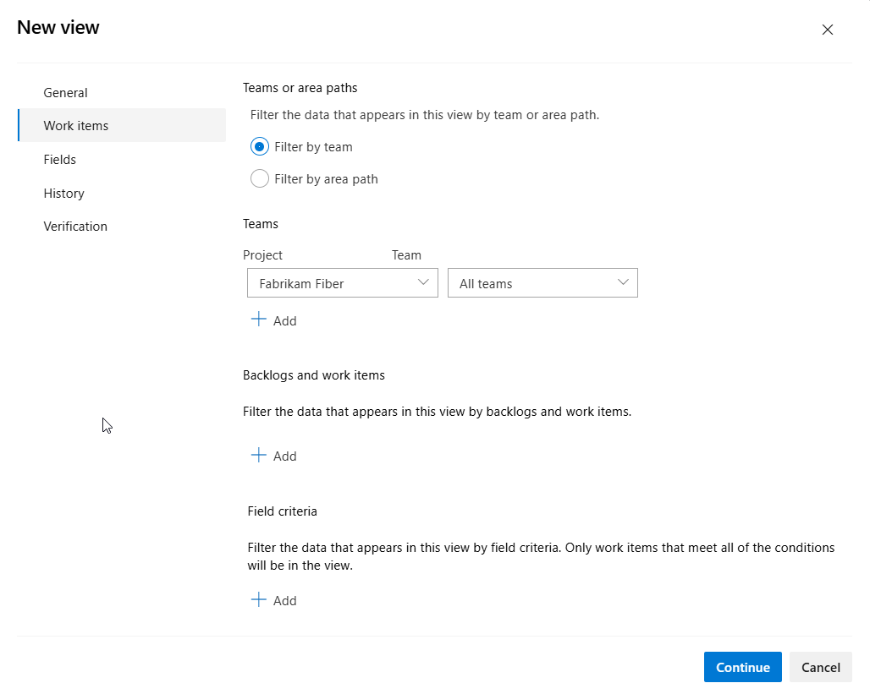
Task: Switch to the General section
Action: point(65,92)
